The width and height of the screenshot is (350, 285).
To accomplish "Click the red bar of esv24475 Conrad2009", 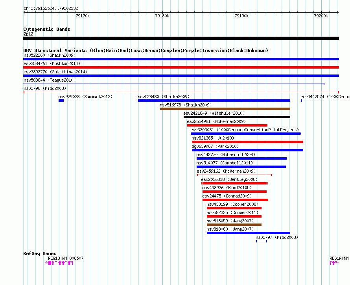I will pyautogui.click(x=235, y=200).
